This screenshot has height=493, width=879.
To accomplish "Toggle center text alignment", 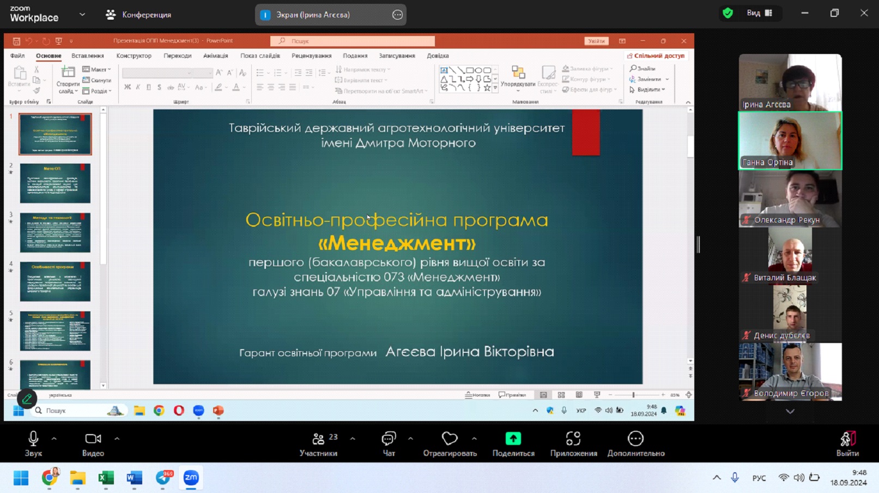I will pos(270,87).
